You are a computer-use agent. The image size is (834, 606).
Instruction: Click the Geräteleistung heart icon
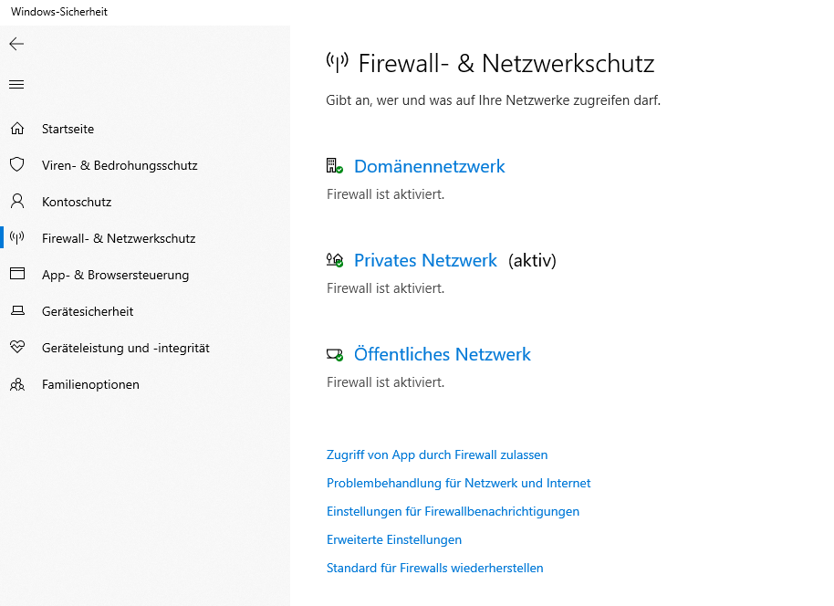[x=16, y=348]
